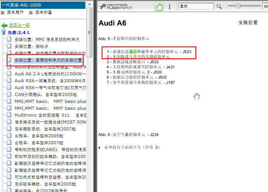
Task: Open 可加热式前座椅和后座椅 entry
Action: tap(50, 177)
